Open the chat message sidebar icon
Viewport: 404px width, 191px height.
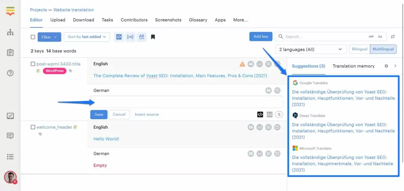pos(10,136)
